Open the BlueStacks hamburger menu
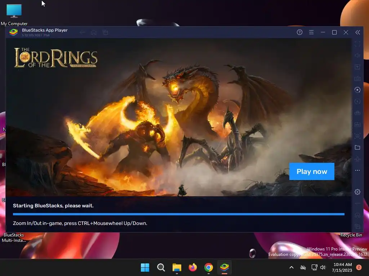The image size is (369, 276). coord(311,32)
